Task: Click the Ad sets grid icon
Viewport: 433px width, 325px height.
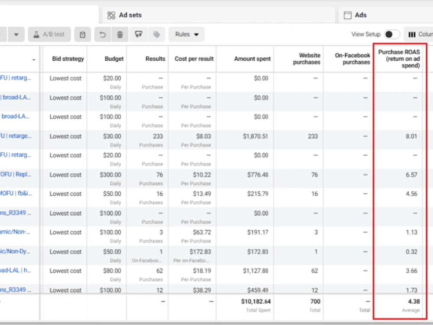Action: click(112, 15)
